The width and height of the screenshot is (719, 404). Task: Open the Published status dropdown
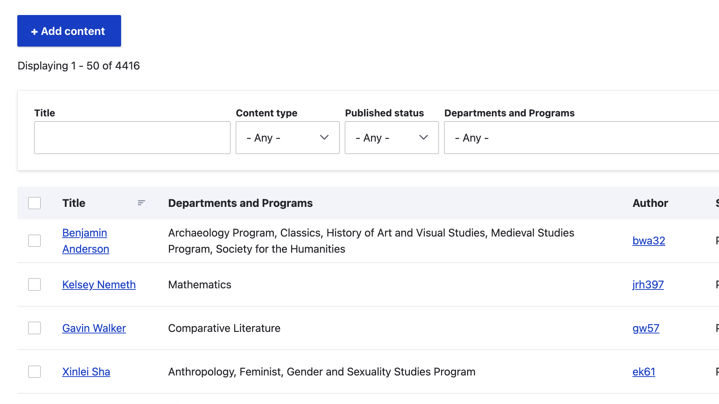pyautogui.click(x=391, y=137)
